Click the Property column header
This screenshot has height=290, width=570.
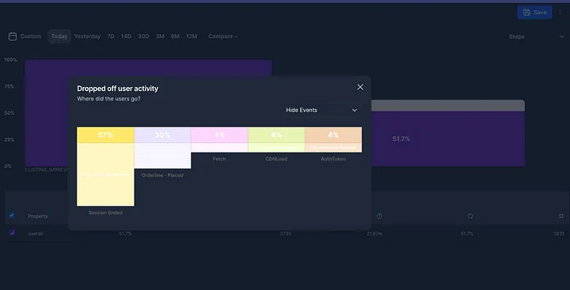pyautogui.click(x=38, y=216)
